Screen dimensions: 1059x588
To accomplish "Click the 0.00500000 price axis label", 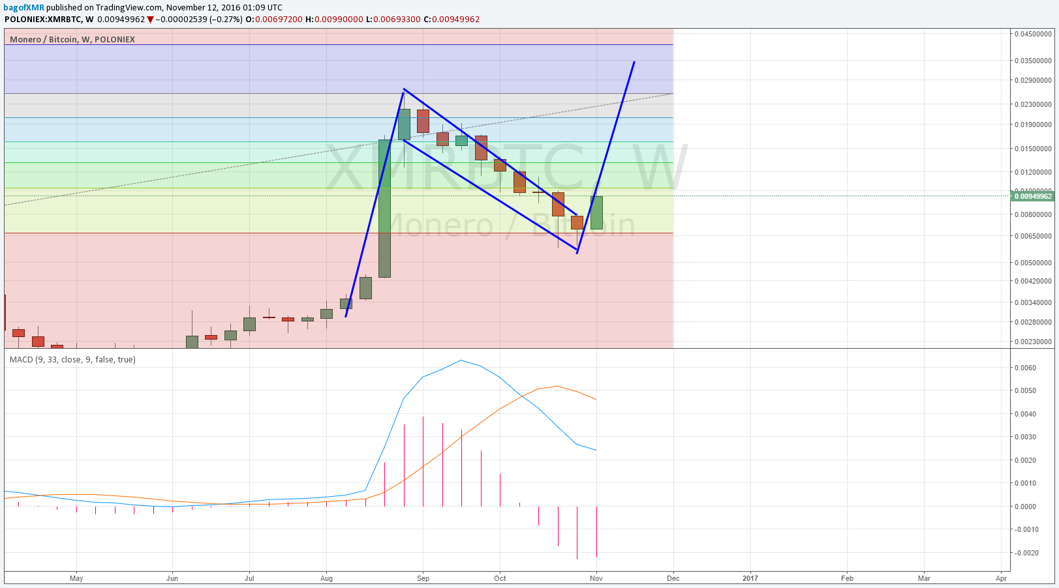I will (x=1033, y=263).
